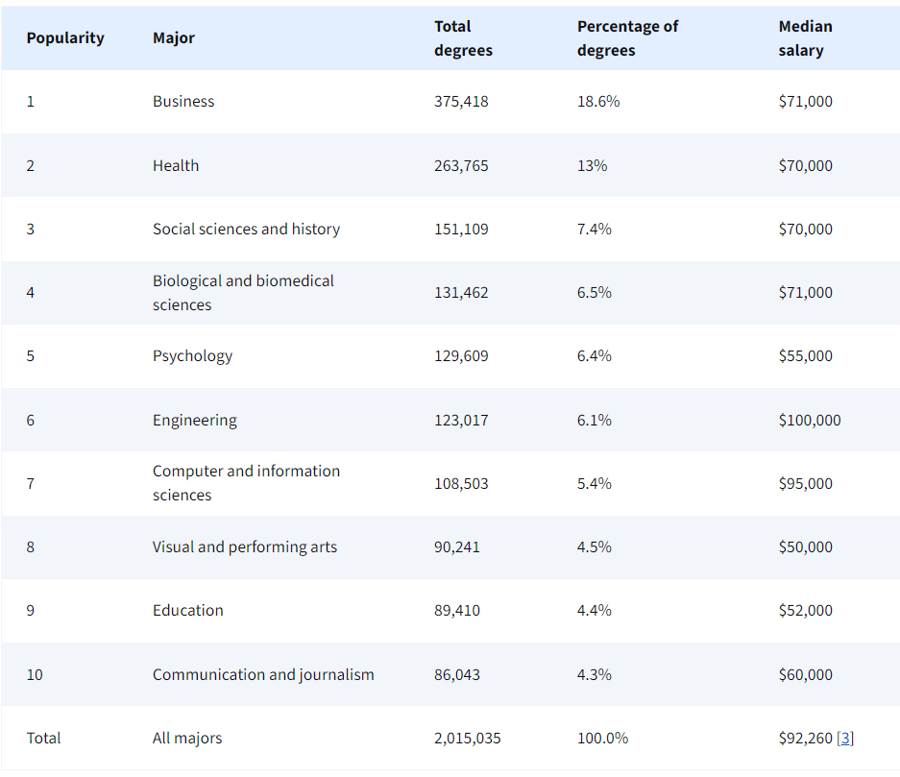Screen dimensions: 900x777
Task: Click the Total degrees column header
Action: click(x=463, y=38)
